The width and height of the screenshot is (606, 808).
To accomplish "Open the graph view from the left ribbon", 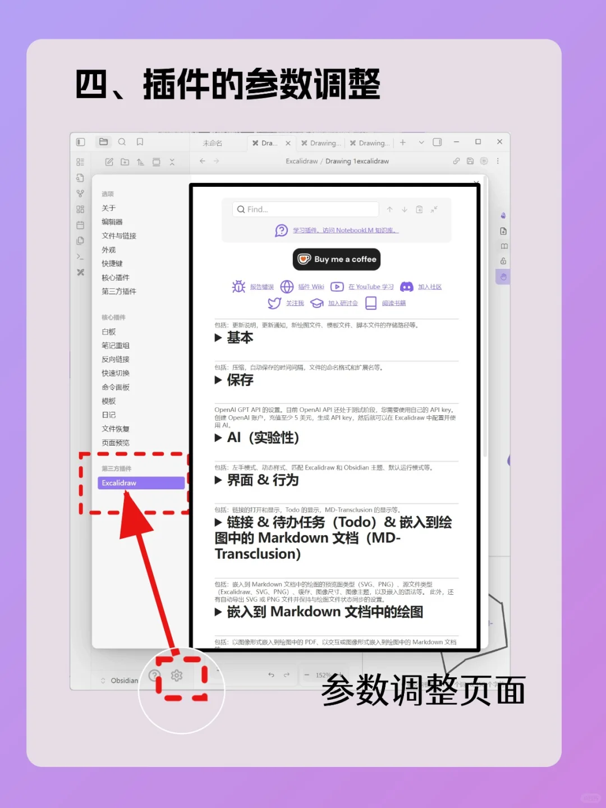I will (80, 193).
